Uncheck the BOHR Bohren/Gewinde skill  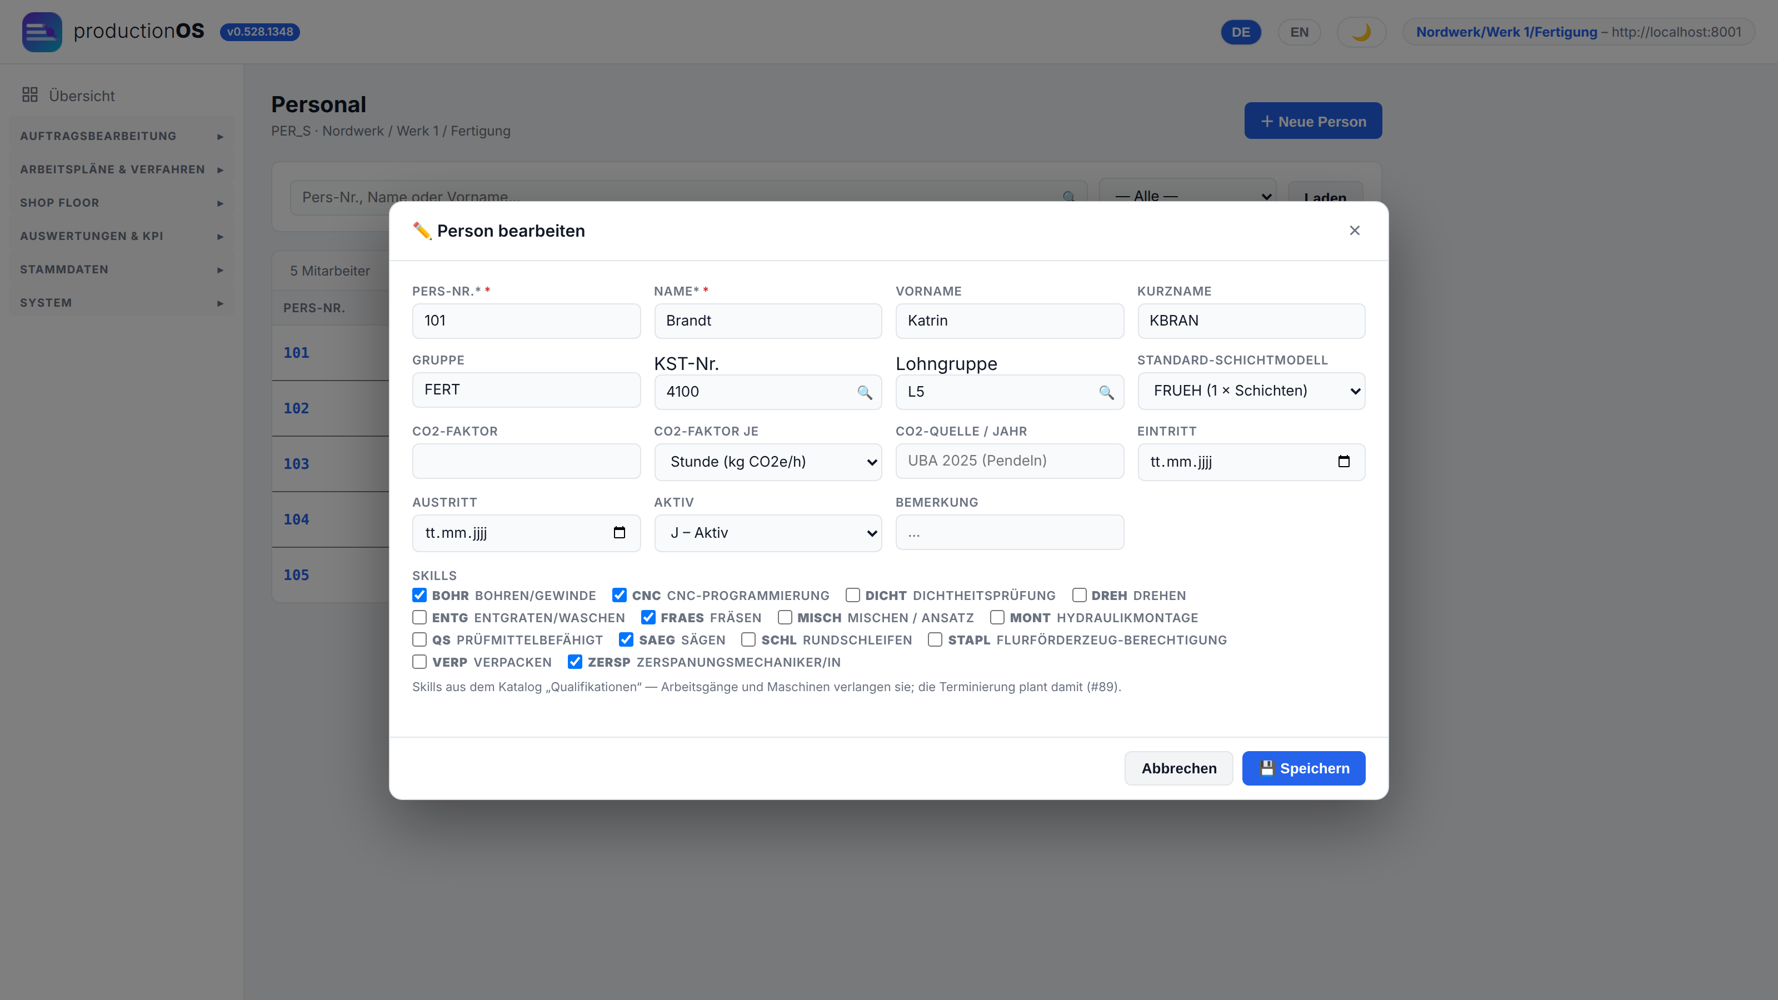pyautogui.click(x=419, y=595)
